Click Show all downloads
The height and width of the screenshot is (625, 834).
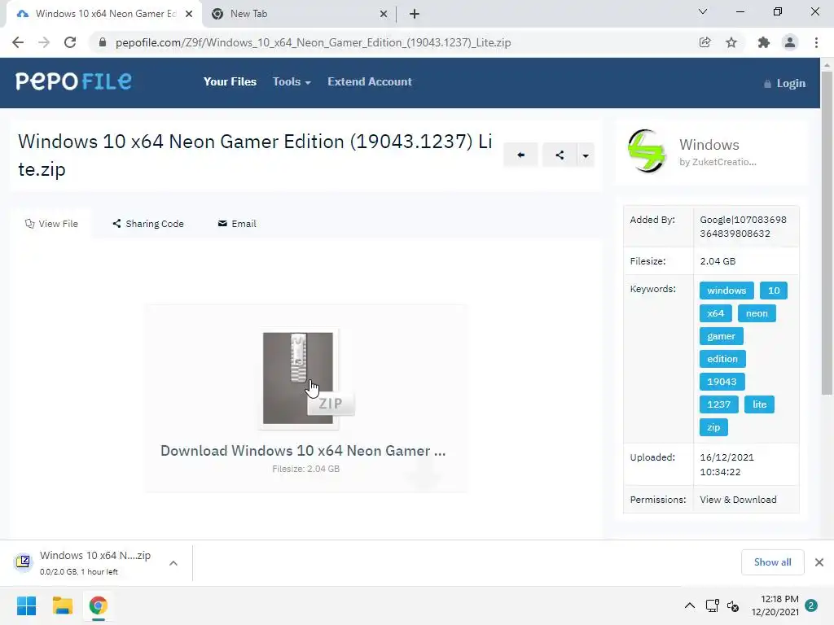pyautogui.click(x=772, y=562)
